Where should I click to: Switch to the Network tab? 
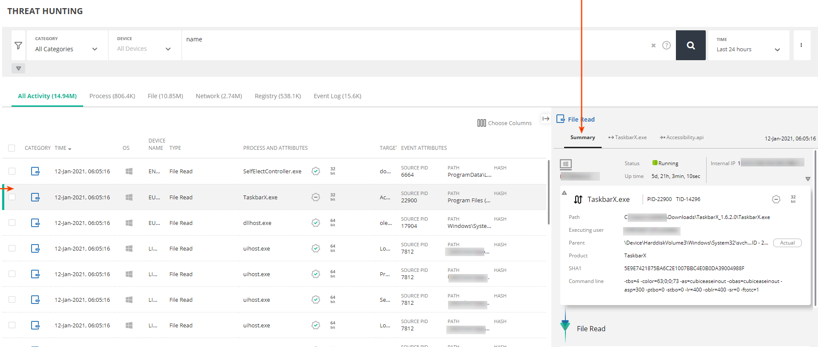(x=218, y=96)
